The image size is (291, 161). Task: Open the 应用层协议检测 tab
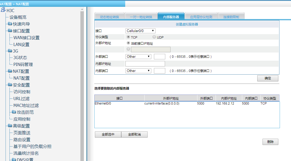click(201, 17)
